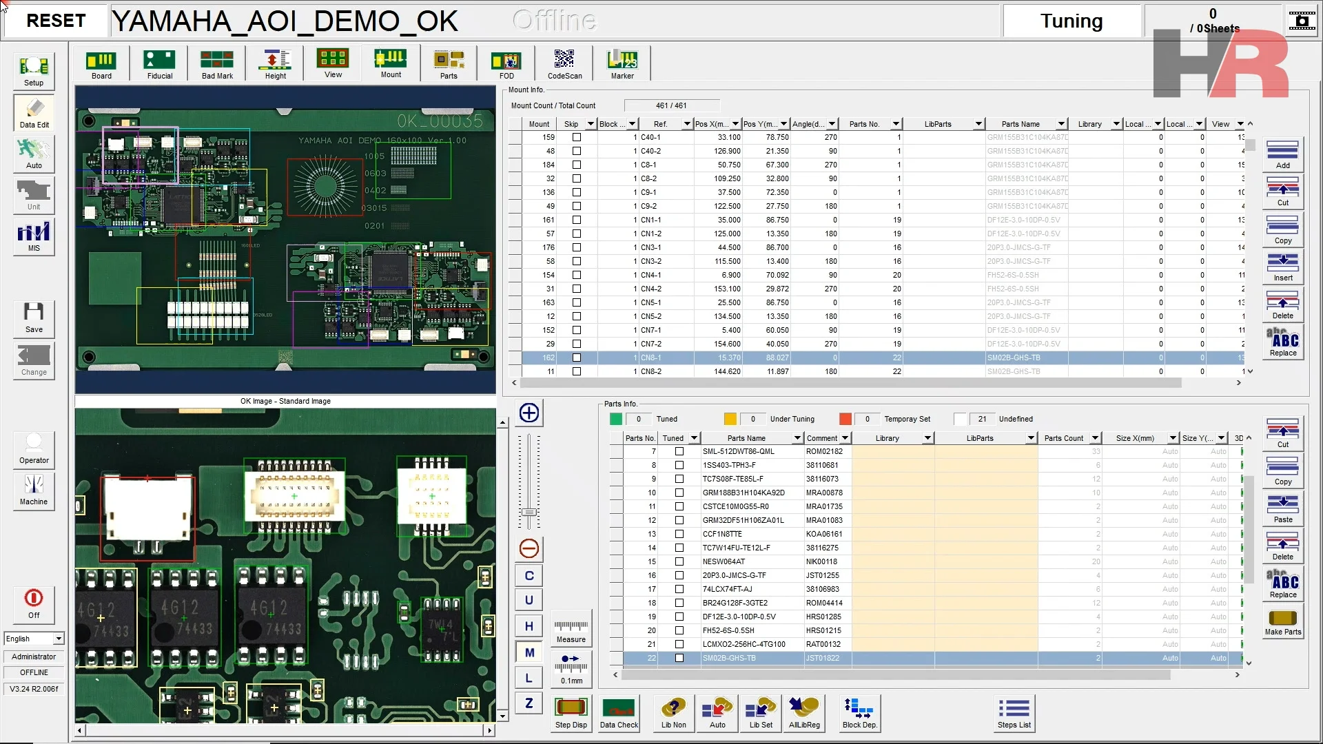The height and width of the screenshot is (744, 1323).
Task: Switch to the View tab
Action: (333, 63)
